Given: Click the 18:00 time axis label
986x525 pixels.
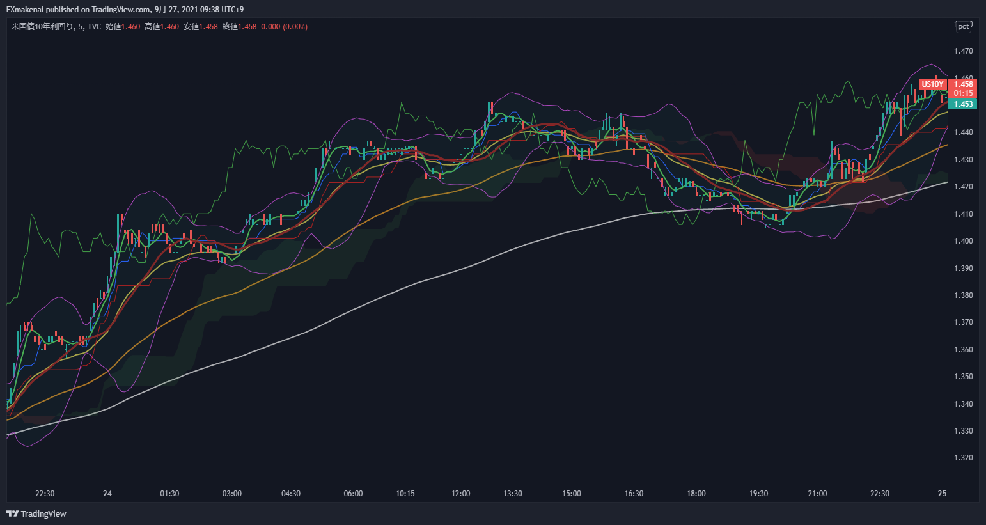Looking at the screenshot, I should pos(696,494).
